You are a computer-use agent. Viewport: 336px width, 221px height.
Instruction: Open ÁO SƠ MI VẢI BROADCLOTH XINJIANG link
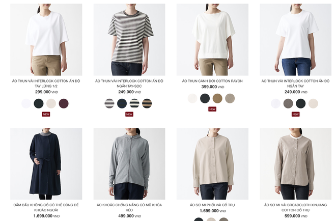pos(295,207)
